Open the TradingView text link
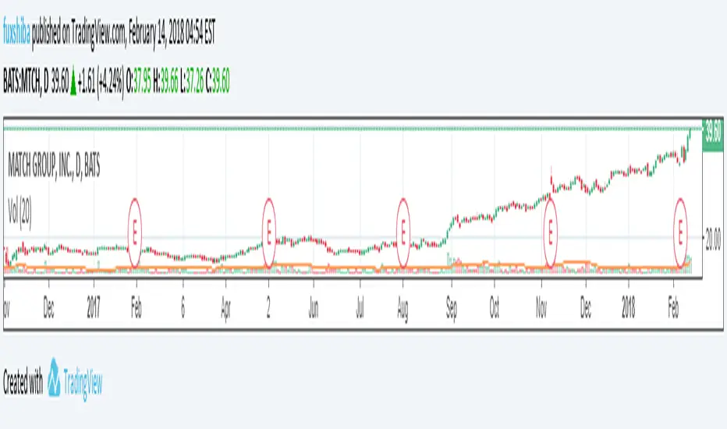Image resolution: width=727 pixels, height=429 pixels. [x=83, y=383]
